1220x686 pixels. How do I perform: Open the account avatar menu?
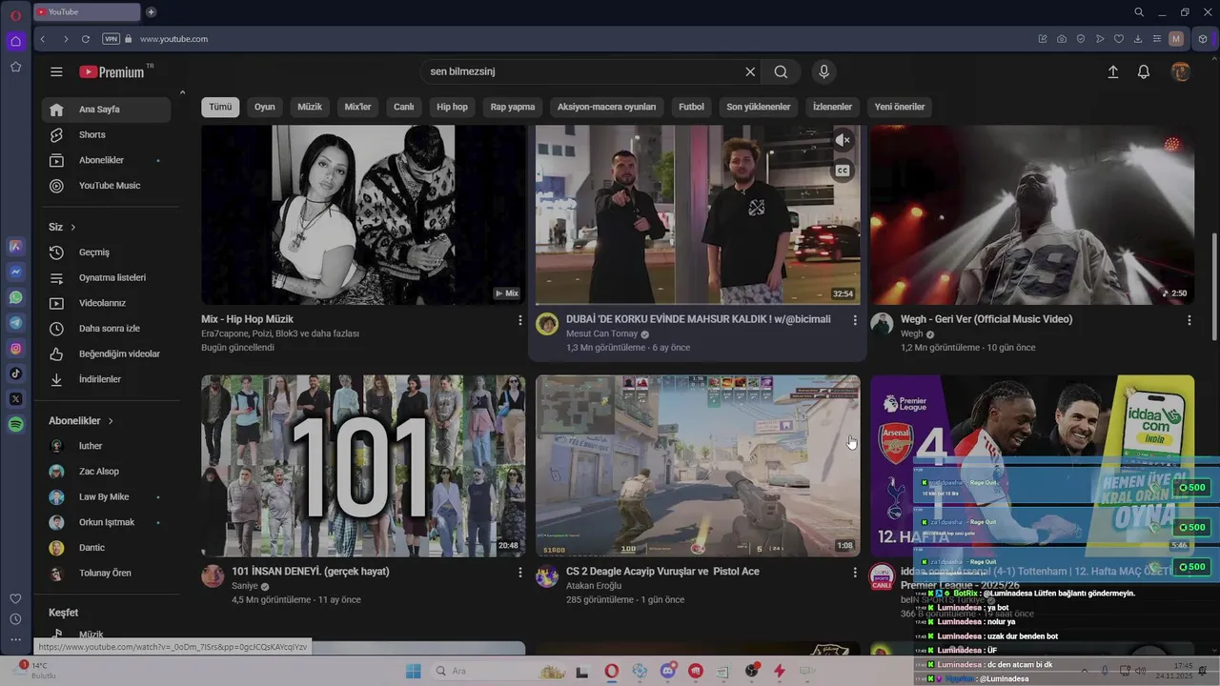1181,71
